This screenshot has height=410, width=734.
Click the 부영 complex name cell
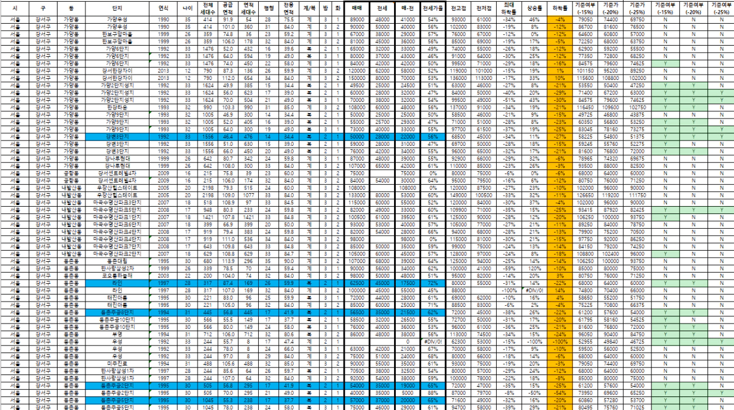(117, 335)
